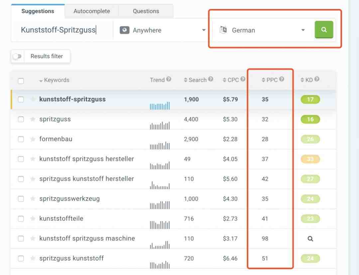
Task: Click the green search magnifier button
Action: [324, 30]
